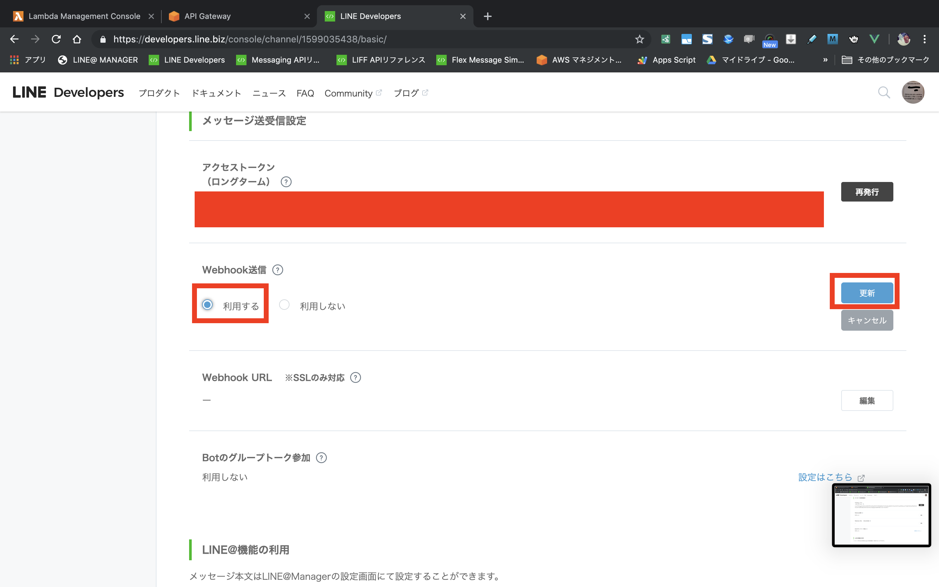Click the help icon next to アクセストークン
Image resolution: width=939 pixels, height=587 pixels.
[286, 182]
